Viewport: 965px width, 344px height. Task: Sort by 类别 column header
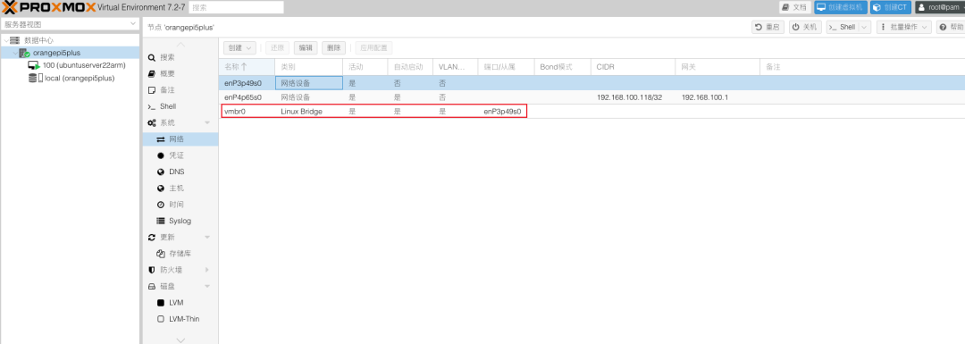(x=309, y=66)
